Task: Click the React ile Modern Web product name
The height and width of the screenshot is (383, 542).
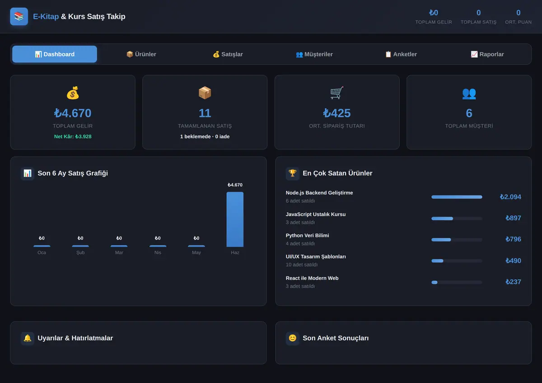Action: 312,278
